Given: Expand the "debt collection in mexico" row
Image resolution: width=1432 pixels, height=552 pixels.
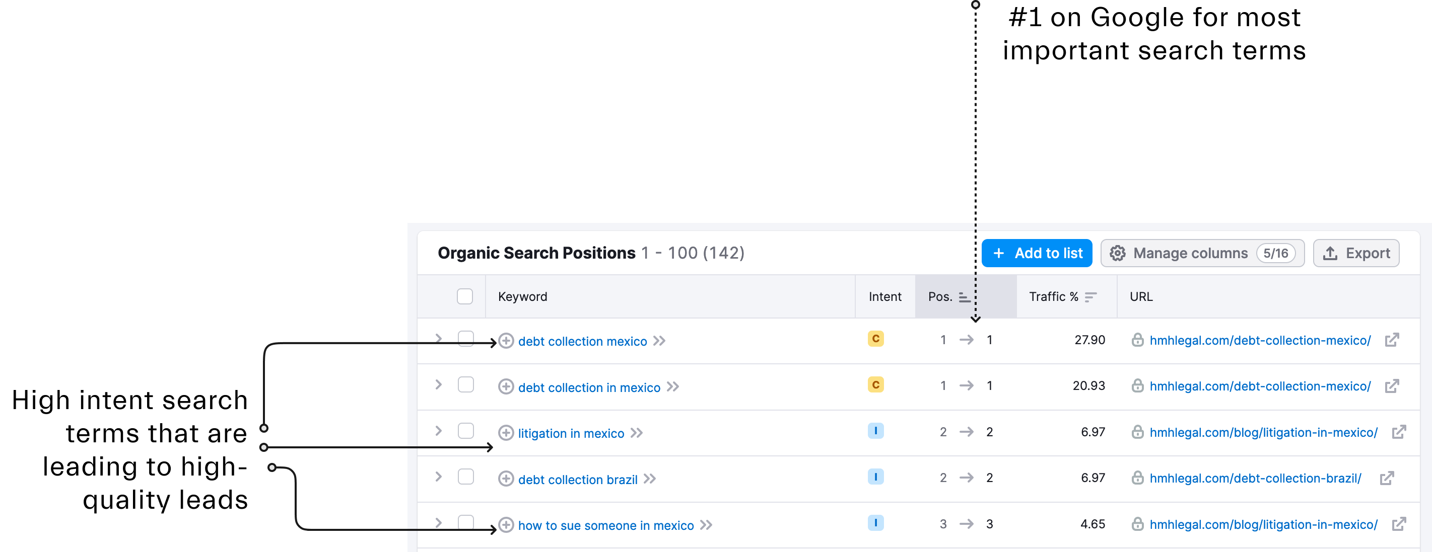Looking at the screenshot, I should pos(438,385).
